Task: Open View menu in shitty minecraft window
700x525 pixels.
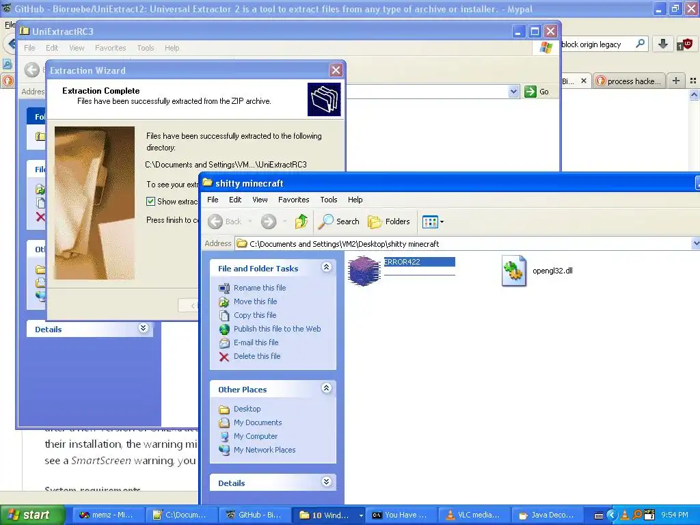Action: [x=260, y=200]
